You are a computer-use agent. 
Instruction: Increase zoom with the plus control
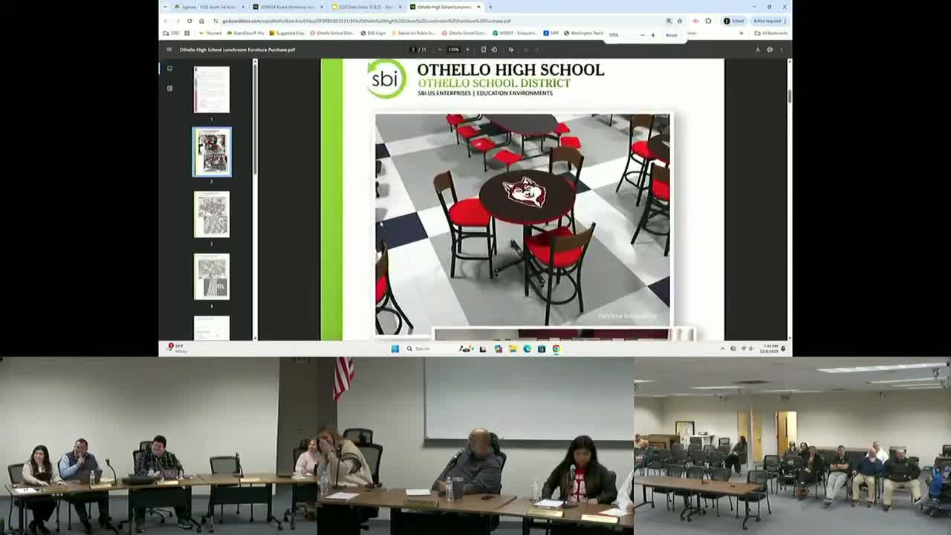point(468,50)
